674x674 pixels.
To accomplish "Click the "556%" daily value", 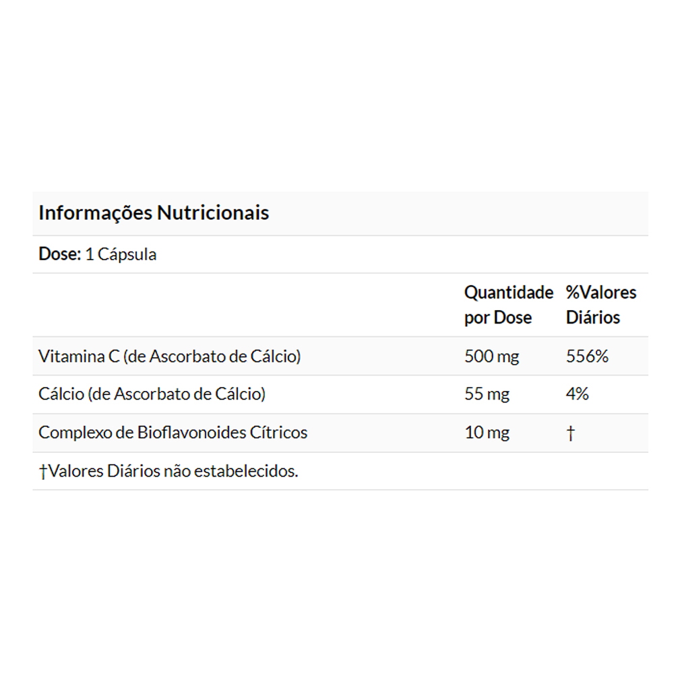I will pos(587,356).
